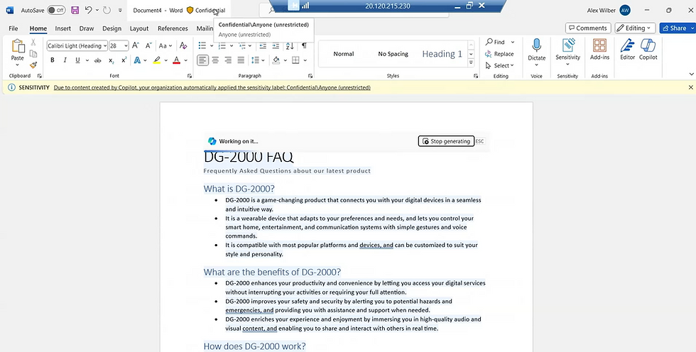Select the No Spacing style
The height and width of the screenshot is (352, 696).
[393, 54]
